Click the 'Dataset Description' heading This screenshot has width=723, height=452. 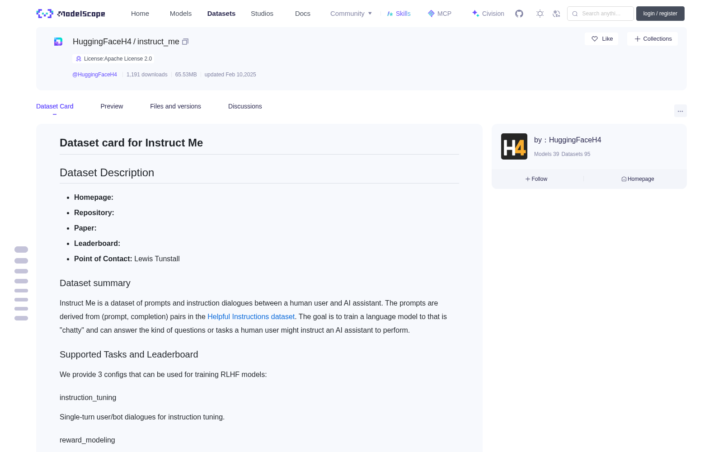107,173
